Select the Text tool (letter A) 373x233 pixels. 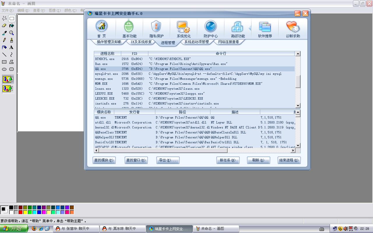click(x=12, y=47)
